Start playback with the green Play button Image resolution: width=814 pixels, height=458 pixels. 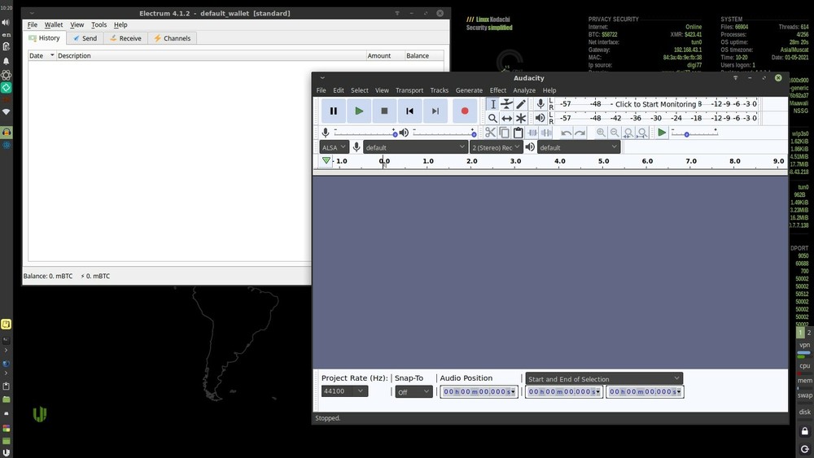pyautogui.click(x=359, y=111)
